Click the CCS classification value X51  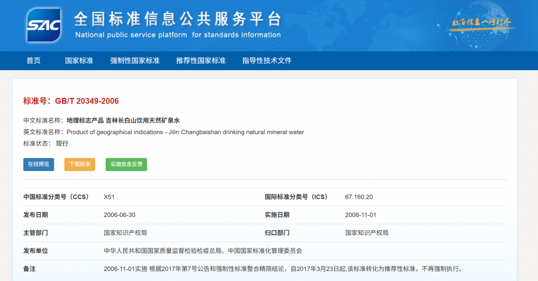109,197
